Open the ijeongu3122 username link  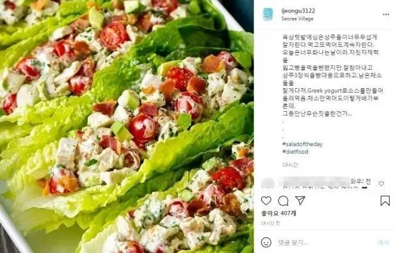298,11
